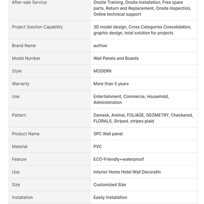Click the Brand Name label
This screenshot has height=204, width=204.
pos(24,46)
